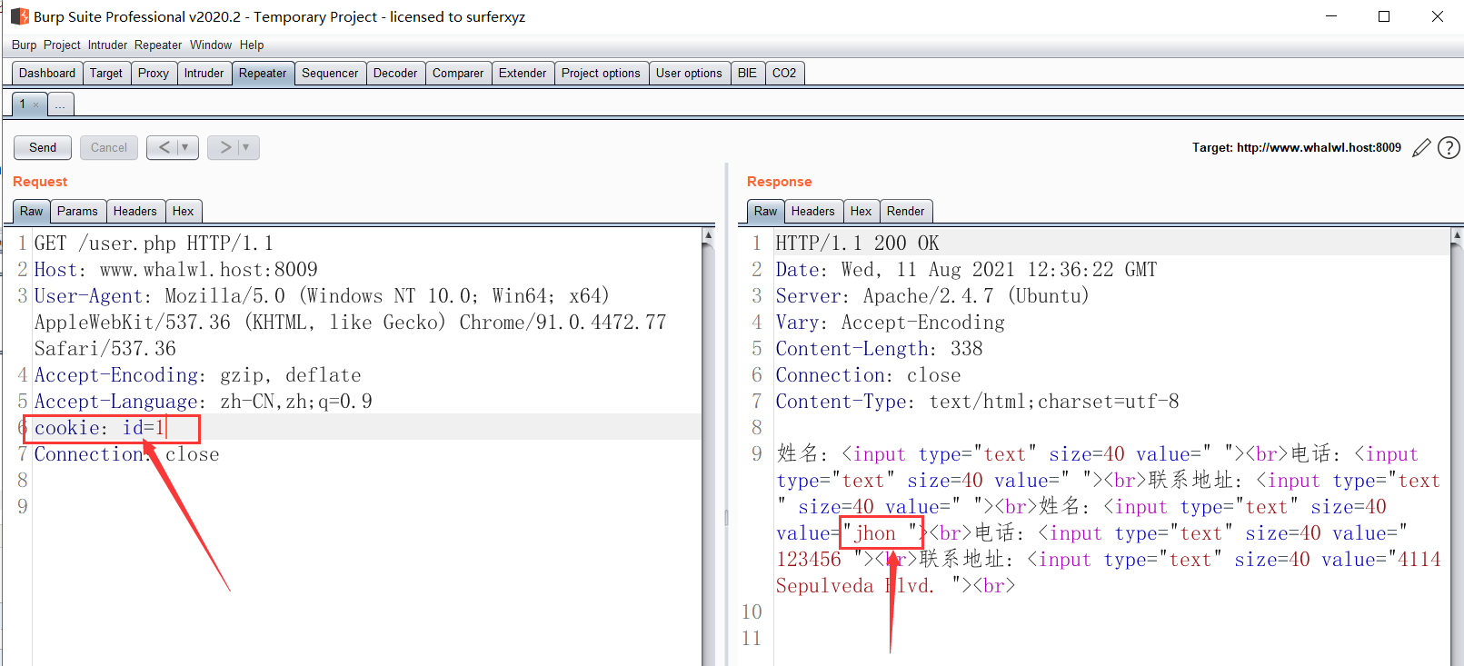Switch request view to Headers
1464x666 pixels.
(x=135, y=211)
